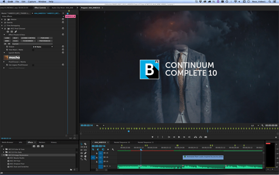Click Program monitor button editor plus

click(276, 137)
